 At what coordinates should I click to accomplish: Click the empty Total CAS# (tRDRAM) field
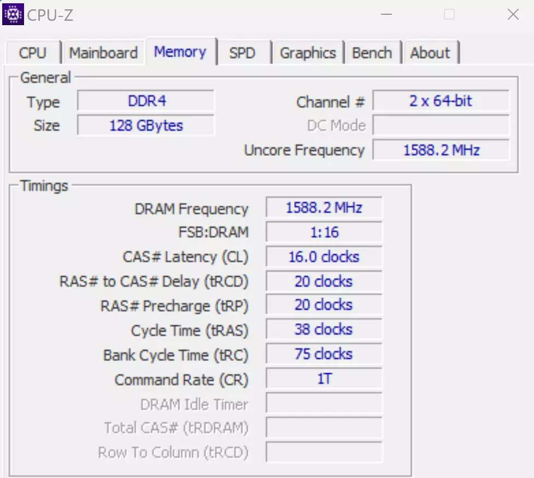pyautogui.click(x=324, y=427)
